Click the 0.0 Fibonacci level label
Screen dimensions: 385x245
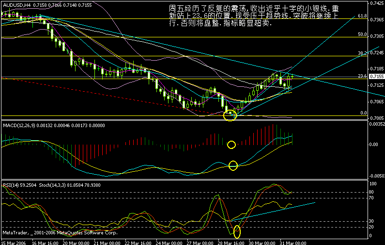[x=364, y=113]
